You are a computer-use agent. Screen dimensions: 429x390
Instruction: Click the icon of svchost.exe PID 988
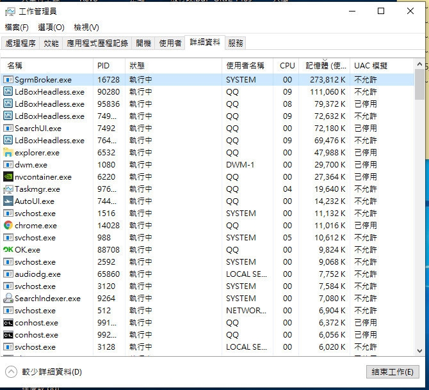point(8,238)
